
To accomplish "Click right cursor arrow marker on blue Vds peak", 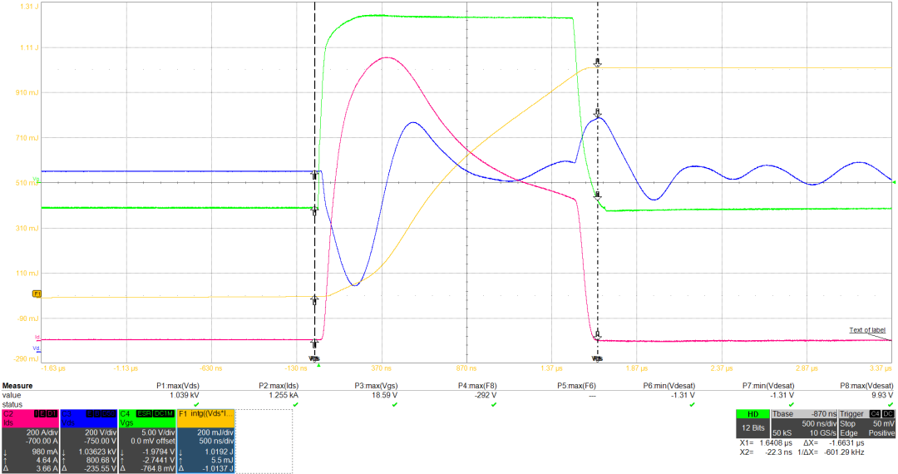I will pos(597,113).
